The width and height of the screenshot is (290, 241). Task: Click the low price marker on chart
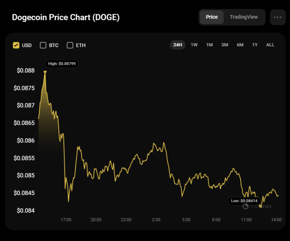[x=261, y=206]
